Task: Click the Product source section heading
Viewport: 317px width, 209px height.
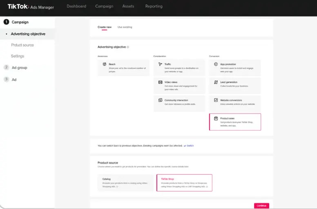Action: (108, 163)
